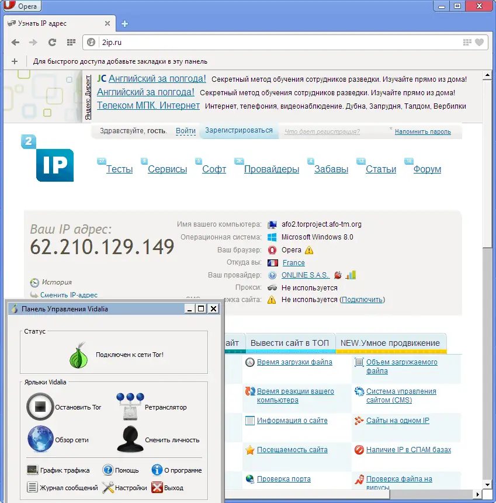Click 'Телеком МПК. Интернет' ad link
This screenshot has height=503, width=496.
click(148, 106)
